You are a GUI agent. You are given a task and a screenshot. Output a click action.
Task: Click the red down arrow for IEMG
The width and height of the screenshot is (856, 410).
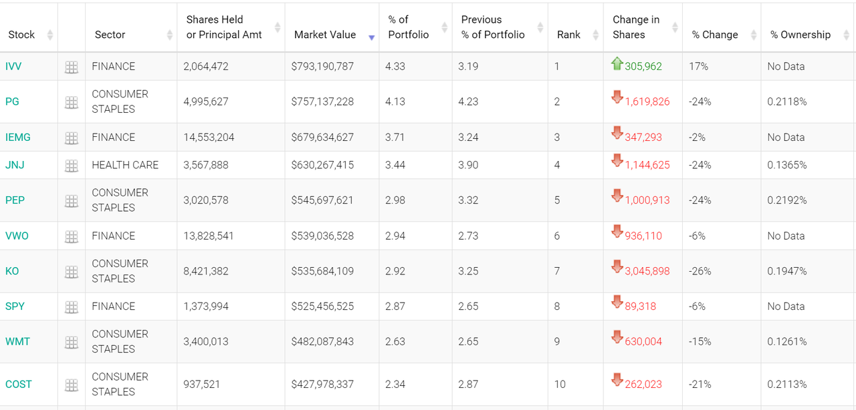click(x=617, y=134)
